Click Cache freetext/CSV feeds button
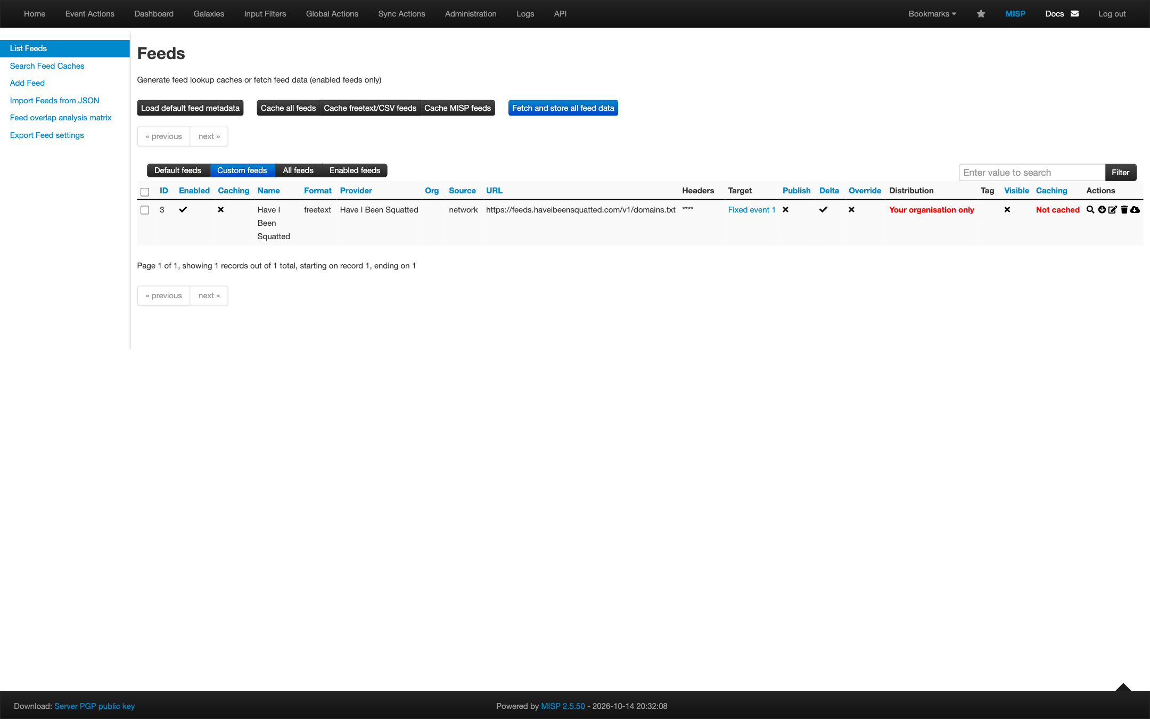 click(370, 108)
